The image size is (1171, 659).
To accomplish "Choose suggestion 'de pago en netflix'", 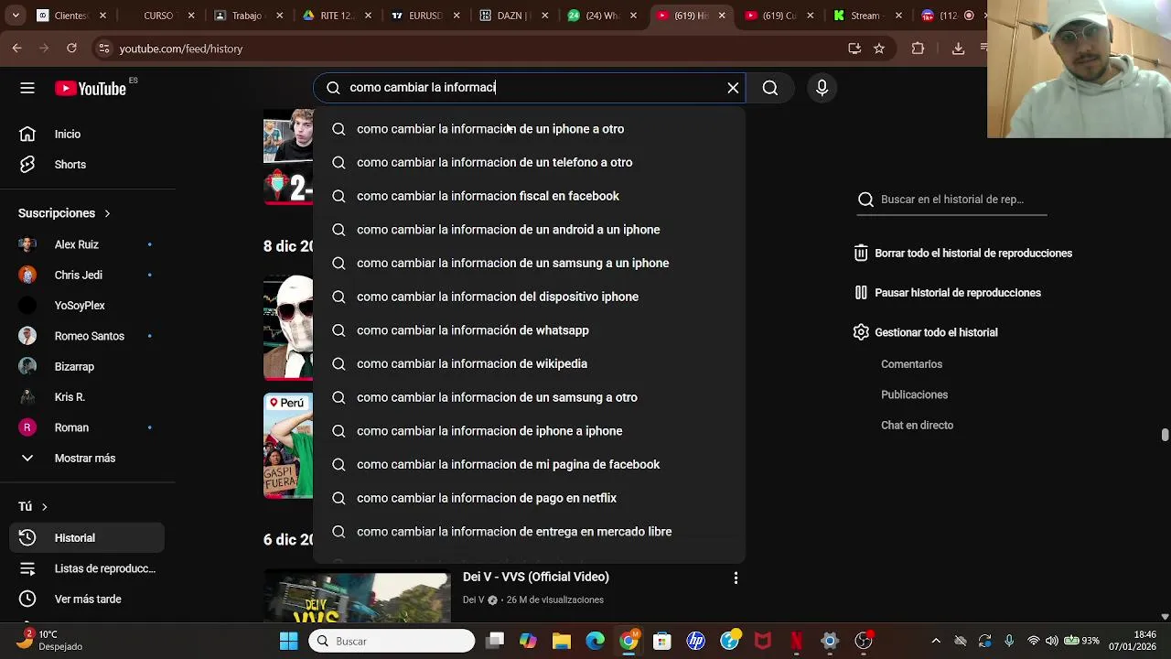I will tap(530, 498).
